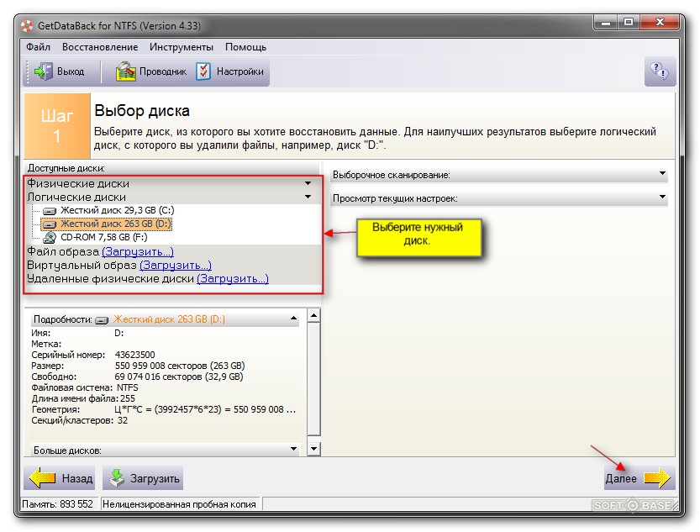Expand Выборочное сканирование dropdown
The image size is (700, 532).
(662, 174)
